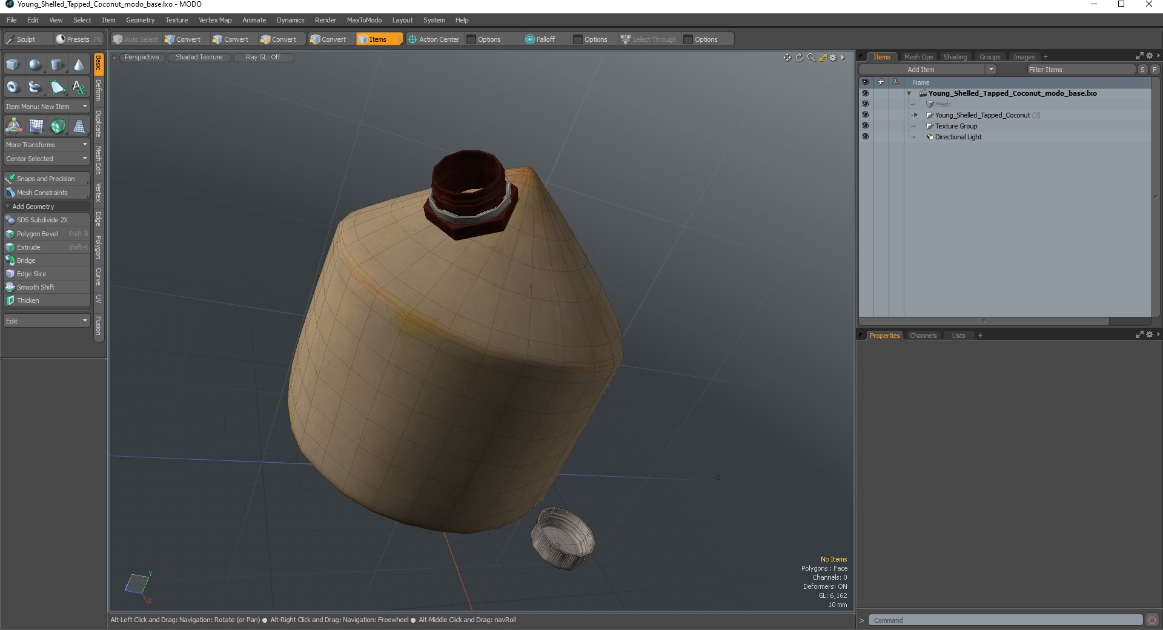Select the Directional Light item
The image size is (1163, 630).
coord(958,137)
